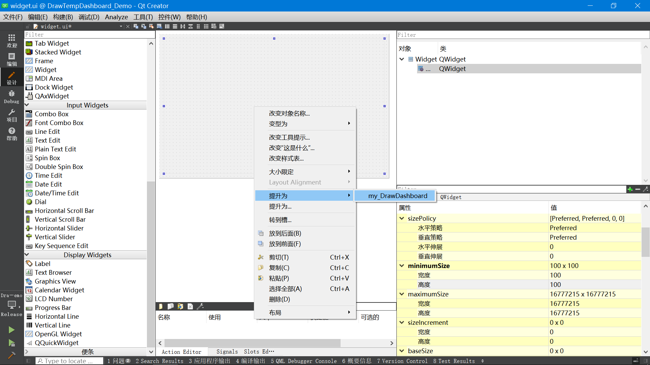Select the Lay Out Vertically tool
Viewport: 650px width, 365px height.
(175, 26)
